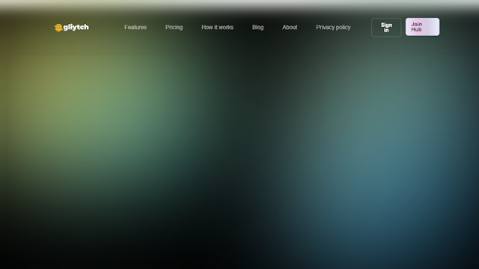The width and height of the screenshot is (479, 269).
Task: Select Blog from the top navigation
Action: (x=257, y=27)
